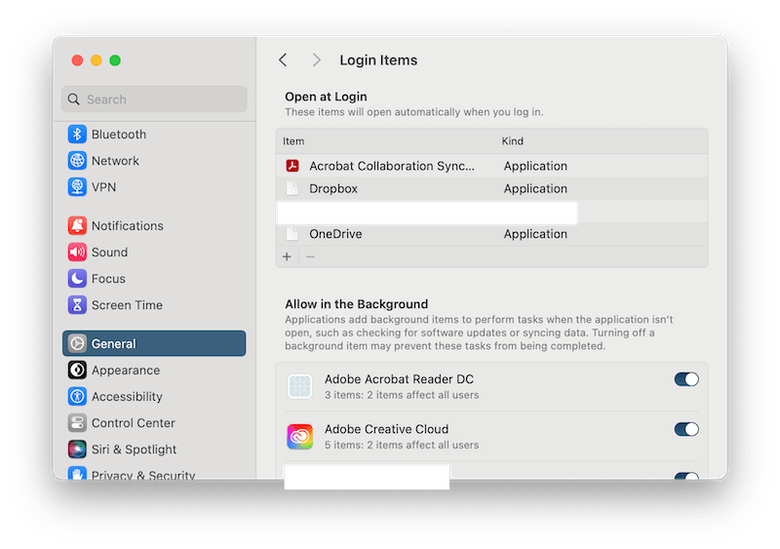Screen dimensions: 780x549
Task: Click Application kind for Dropbox
Action: [x=535, y=188]
